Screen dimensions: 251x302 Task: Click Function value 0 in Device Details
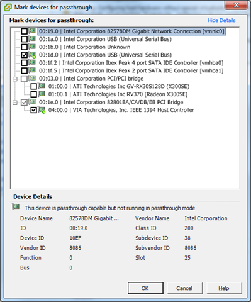click(x=71, y=258)
